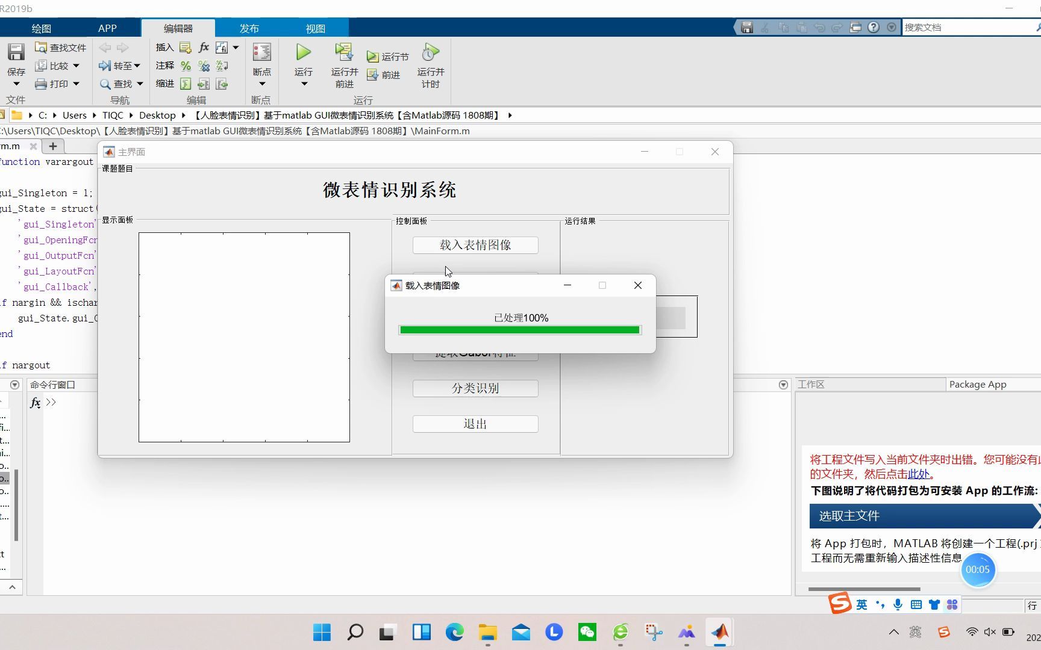Open the Compare (比较) dropdown arrow
This screenshot has width=1041, height=650.
point(76,66)
